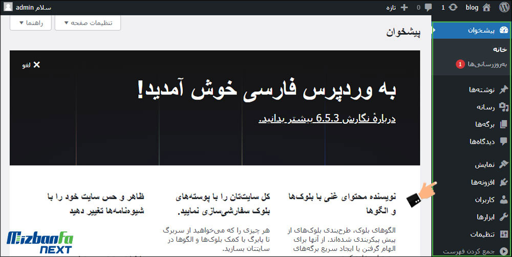Dismiss welcome panel with X icon
This screenshot has width=512, height=257.
click(x=36, y=65)
